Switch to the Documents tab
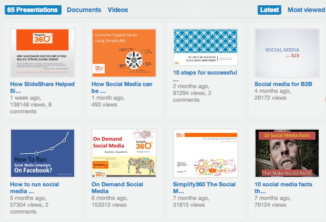This screenshot has width=326, height=222. 84,10
